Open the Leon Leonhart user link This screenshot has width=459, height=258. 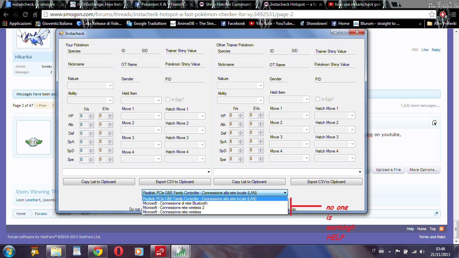29,200
